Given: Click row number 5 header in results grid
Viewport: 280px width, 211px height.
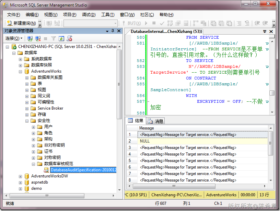Looking at the screenshot, I should click(x=132, y=161).
